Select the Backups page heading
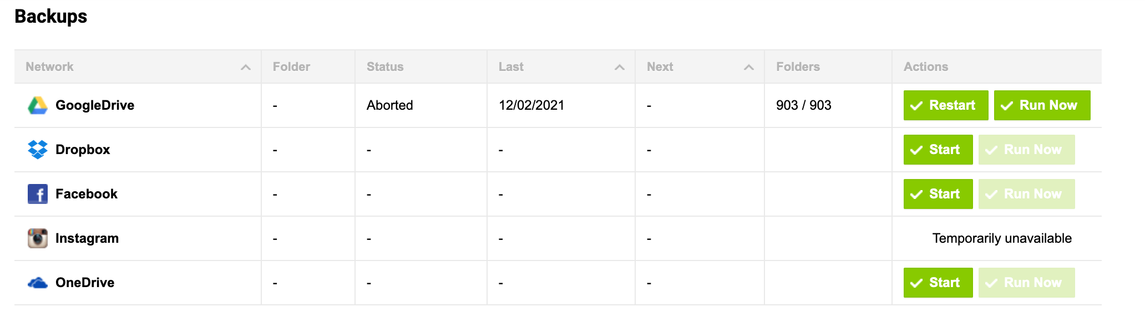This screenshot has width=1145, height=322. pos(51,16)
